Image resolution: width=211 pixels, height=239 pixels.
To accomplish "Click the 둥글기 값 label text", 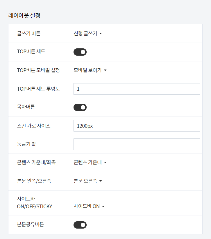I will click(x=26, y=144).
